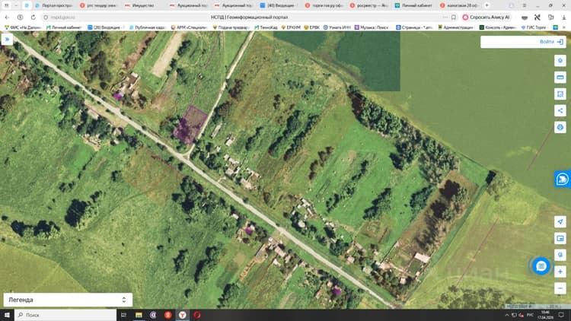The height and width of the screenshot is (321, 571).
Task: Print the map using printer icon
Action: 560,127
